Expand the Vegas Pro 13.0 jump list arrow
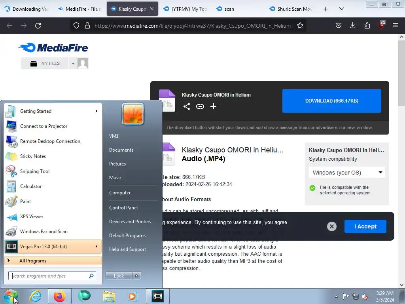The height and width of the screenshot is (304, 405). pos(97,246)
